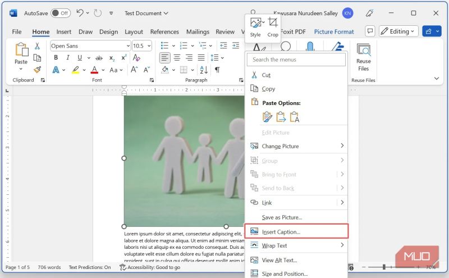
Task: Toggle Align Left paragraph alignment
Action: click(164, 58)
